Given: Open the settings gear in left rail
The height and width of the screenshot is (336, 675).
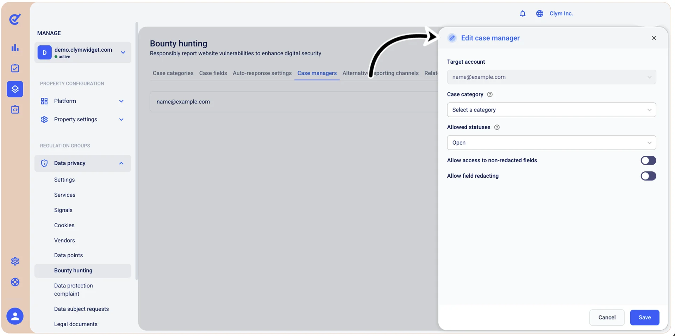Looking at the screenshot, I should pos(15,261).
